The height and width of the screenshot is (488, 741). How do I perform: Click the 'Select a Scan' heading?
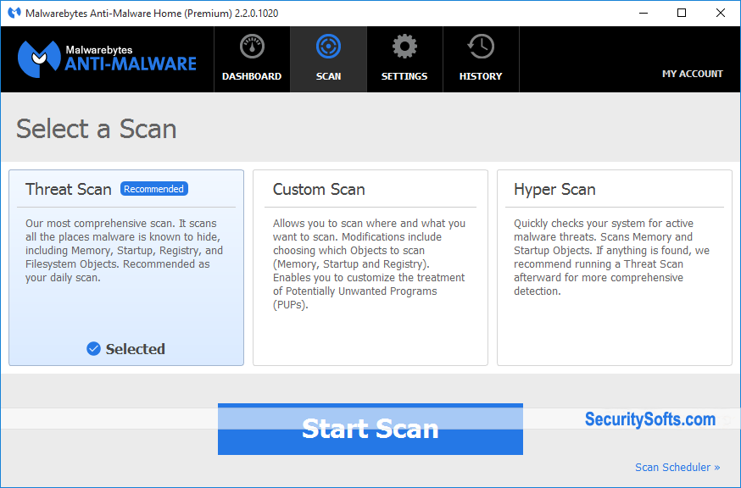(97, 129)
